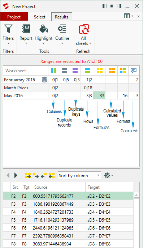This screenshot has width=143, height=248.
Task: Copy all cells to the left
Action: 52,176
